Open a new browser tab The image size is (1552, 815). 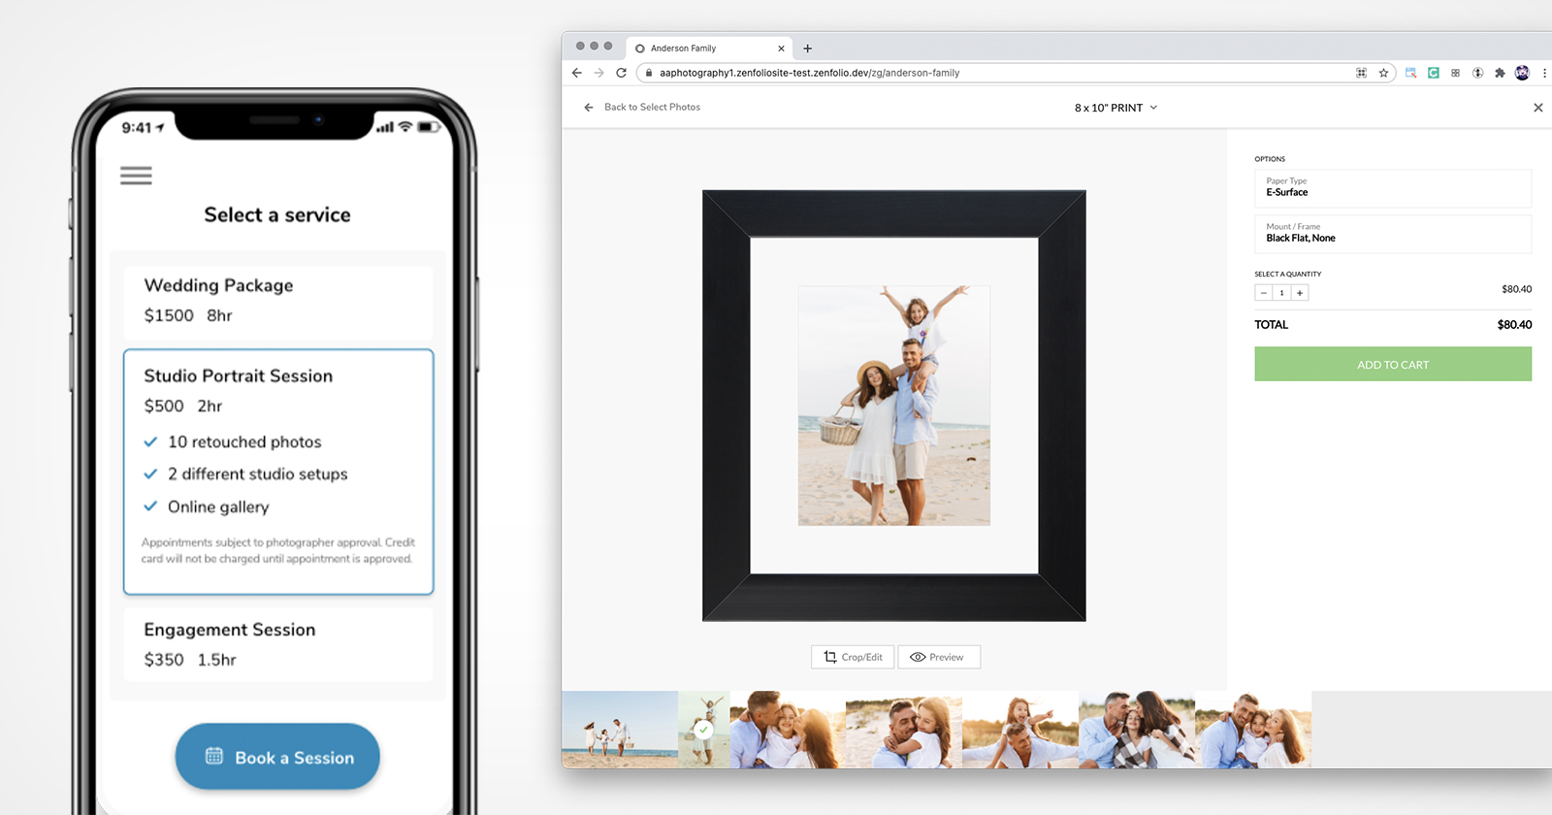pos(807,49)
